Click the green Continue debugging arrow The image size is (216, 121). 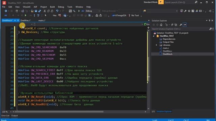tap(26, 15)
